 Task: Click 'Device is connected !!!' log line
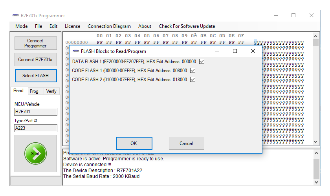pyautogui.click(x=87, y=165)
